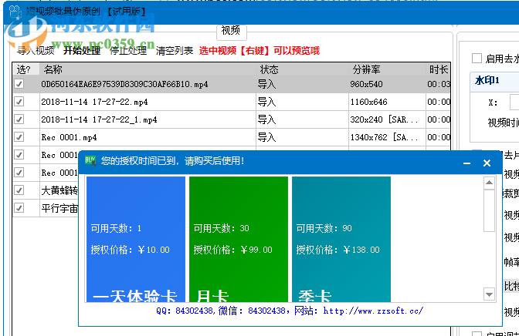The image size is (519, 336).
Task: Select file name 2018-11-14 17-27-22_1.mp4
Action: [x=99, y=119]
